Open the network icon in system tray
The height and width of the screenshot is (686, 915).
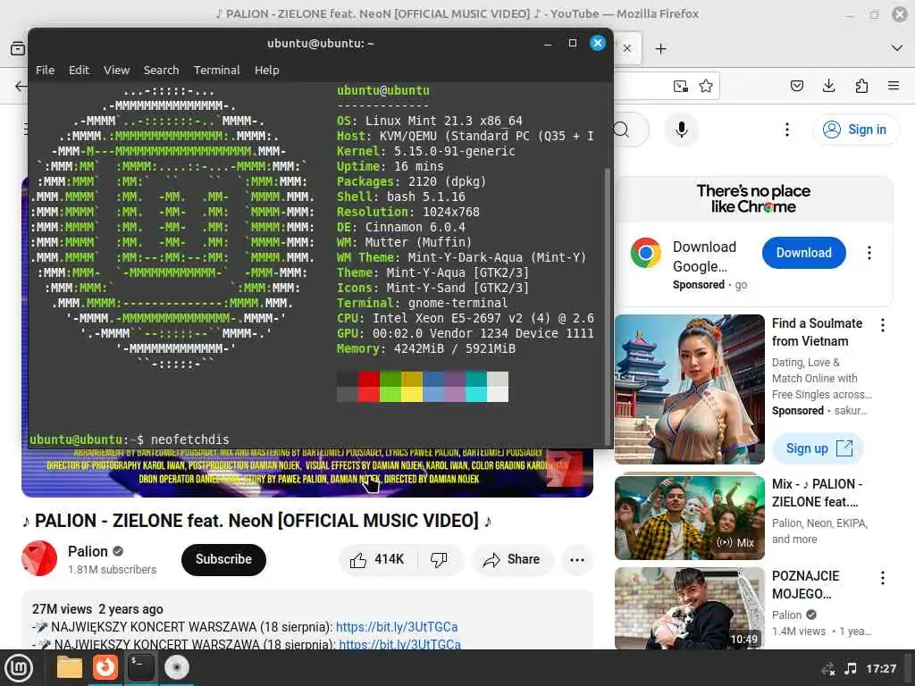pos(827,669)
